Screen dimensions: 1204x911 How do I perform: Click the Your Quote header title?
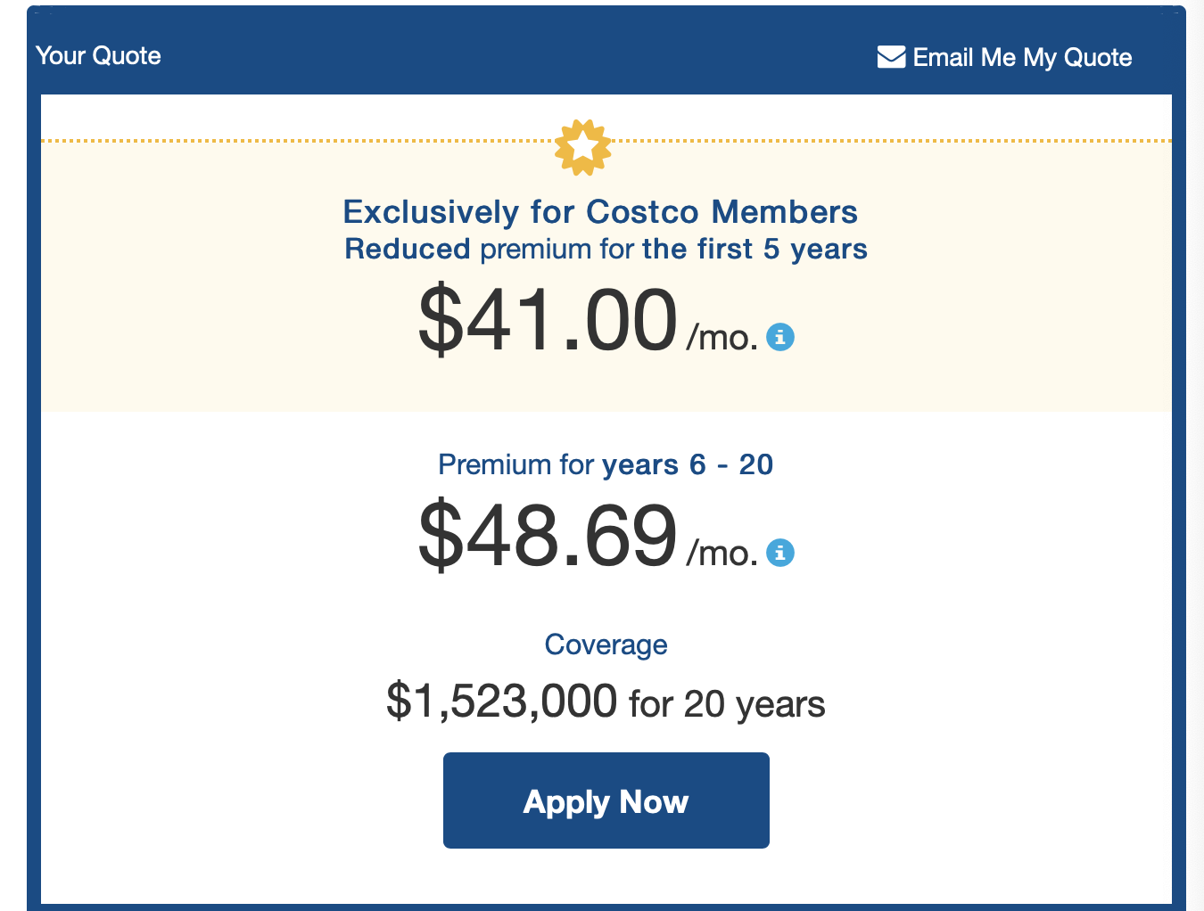click(x=98, y=56)
